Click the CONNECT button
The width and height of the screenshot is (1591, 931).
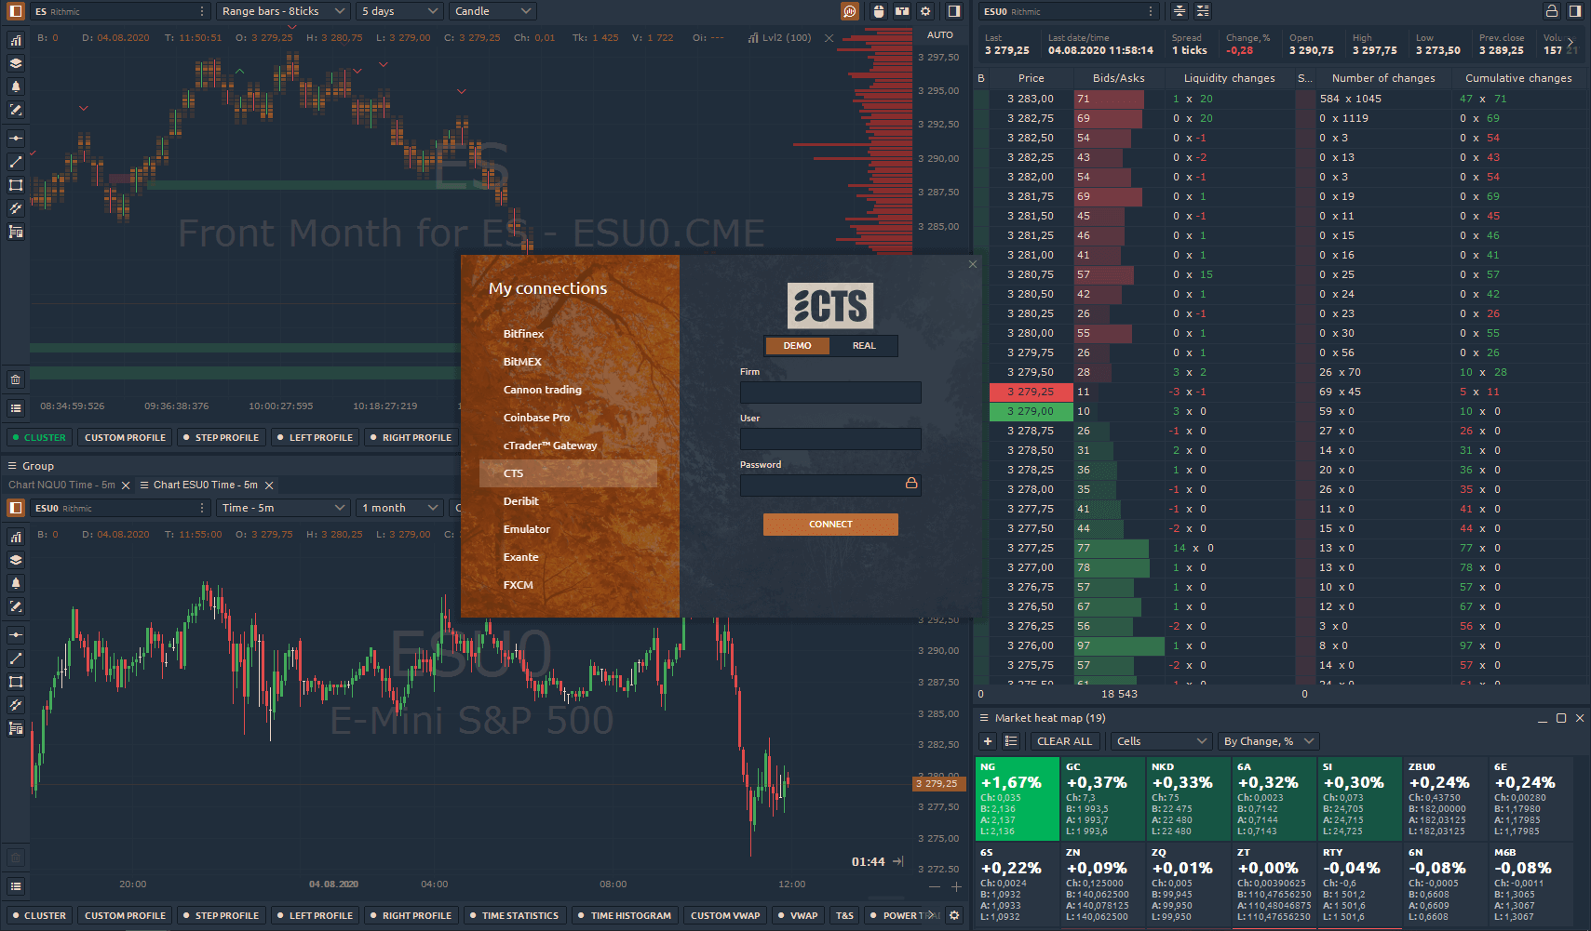click(830, 525)
